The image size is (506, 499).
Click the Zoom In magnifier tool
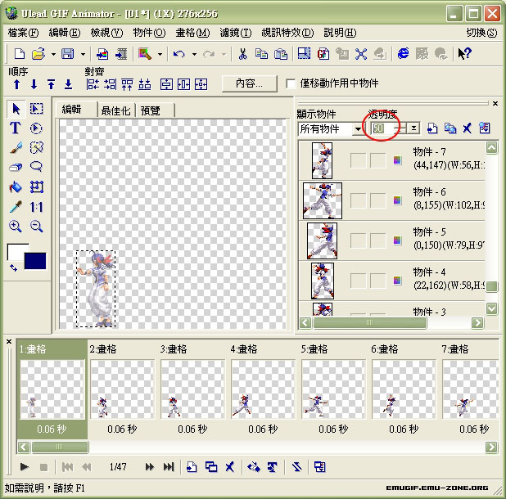point(15,227)
